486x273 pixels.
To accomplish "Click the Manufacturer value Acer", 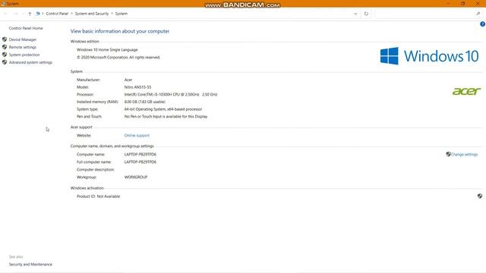I will [x=128, y=80].
